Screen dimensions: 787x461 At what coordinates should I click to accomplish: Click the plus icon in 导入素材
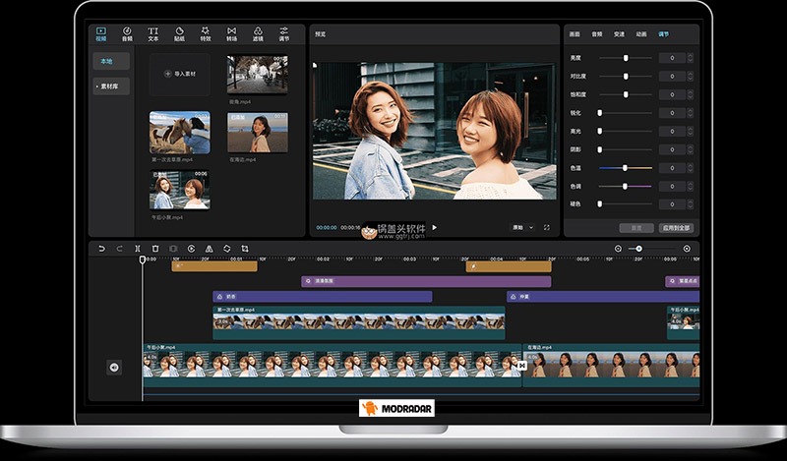(167, 74)
